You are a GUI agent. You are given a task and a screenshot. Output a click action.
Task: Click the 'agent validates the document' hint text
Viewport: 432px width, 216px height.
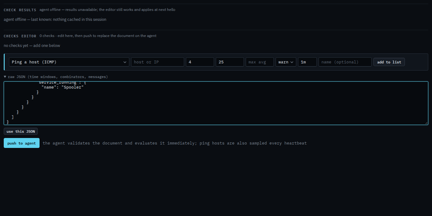click(175, 143)
